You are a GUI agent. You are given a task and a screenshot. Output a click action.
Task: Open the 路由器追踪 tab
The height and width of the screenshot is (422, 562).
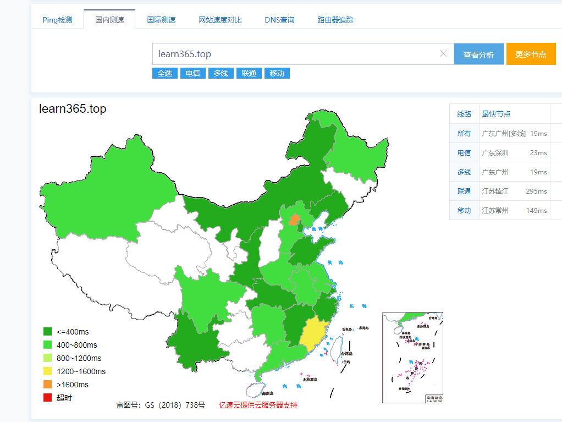pyautogui.click(x=335, y=20)
